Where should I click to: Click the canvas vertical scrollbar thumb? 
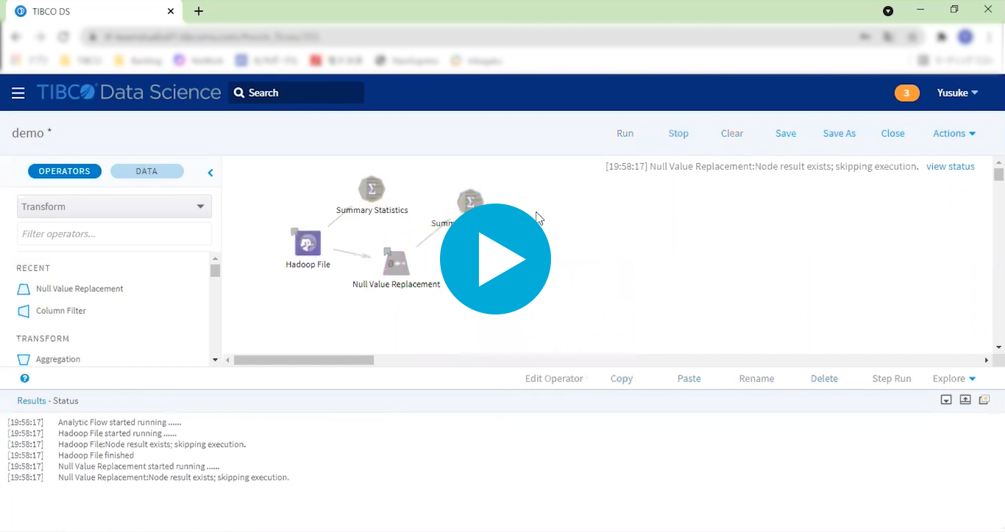tap(998, 174)
